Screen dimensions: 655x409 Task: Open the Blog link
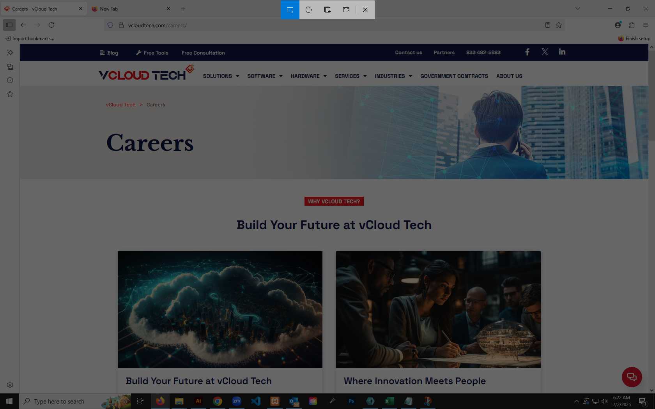[x=109, y=53]
